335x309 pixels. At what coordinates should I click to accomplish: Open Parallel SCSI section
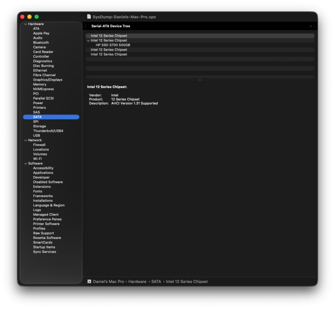coord(43,98)
